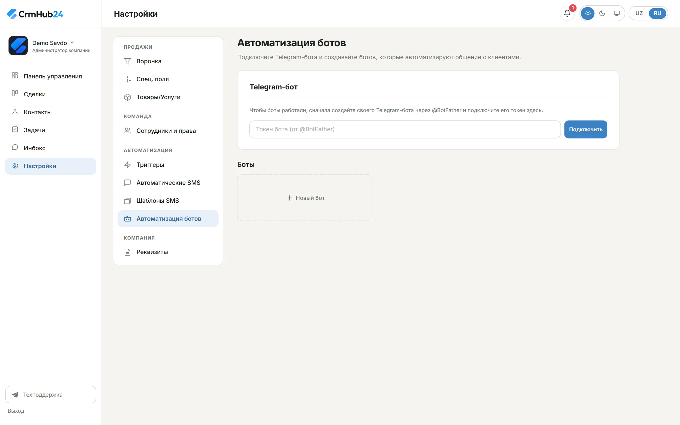
Task: Click the Воронка funnel icon
Action: [127, 61]
